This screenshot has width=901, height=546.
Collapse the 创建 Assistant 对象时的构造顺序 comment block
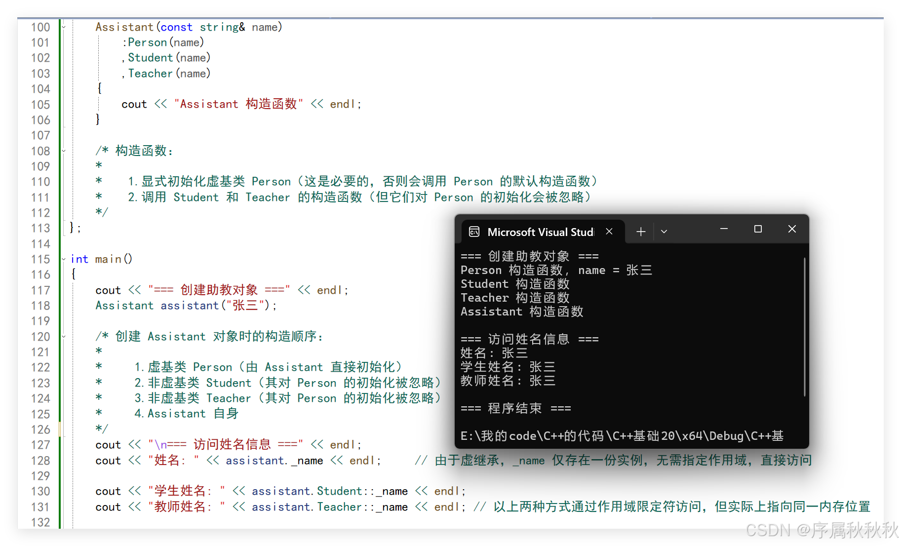pos(64,337)
